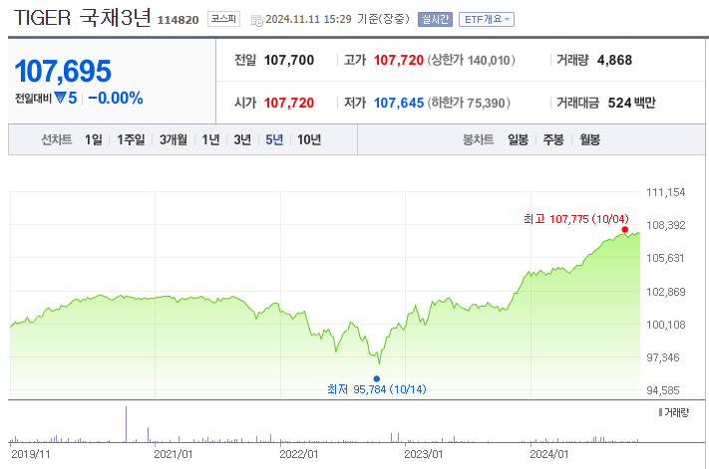Click the 실시간 real-time badge
Viewport: 709px width, 469px height.
pos(435,19)
